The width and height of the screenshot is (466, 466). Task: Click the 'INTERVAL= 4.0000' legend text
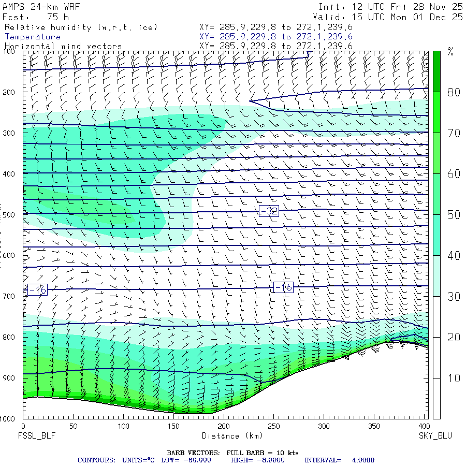point(339,460)
